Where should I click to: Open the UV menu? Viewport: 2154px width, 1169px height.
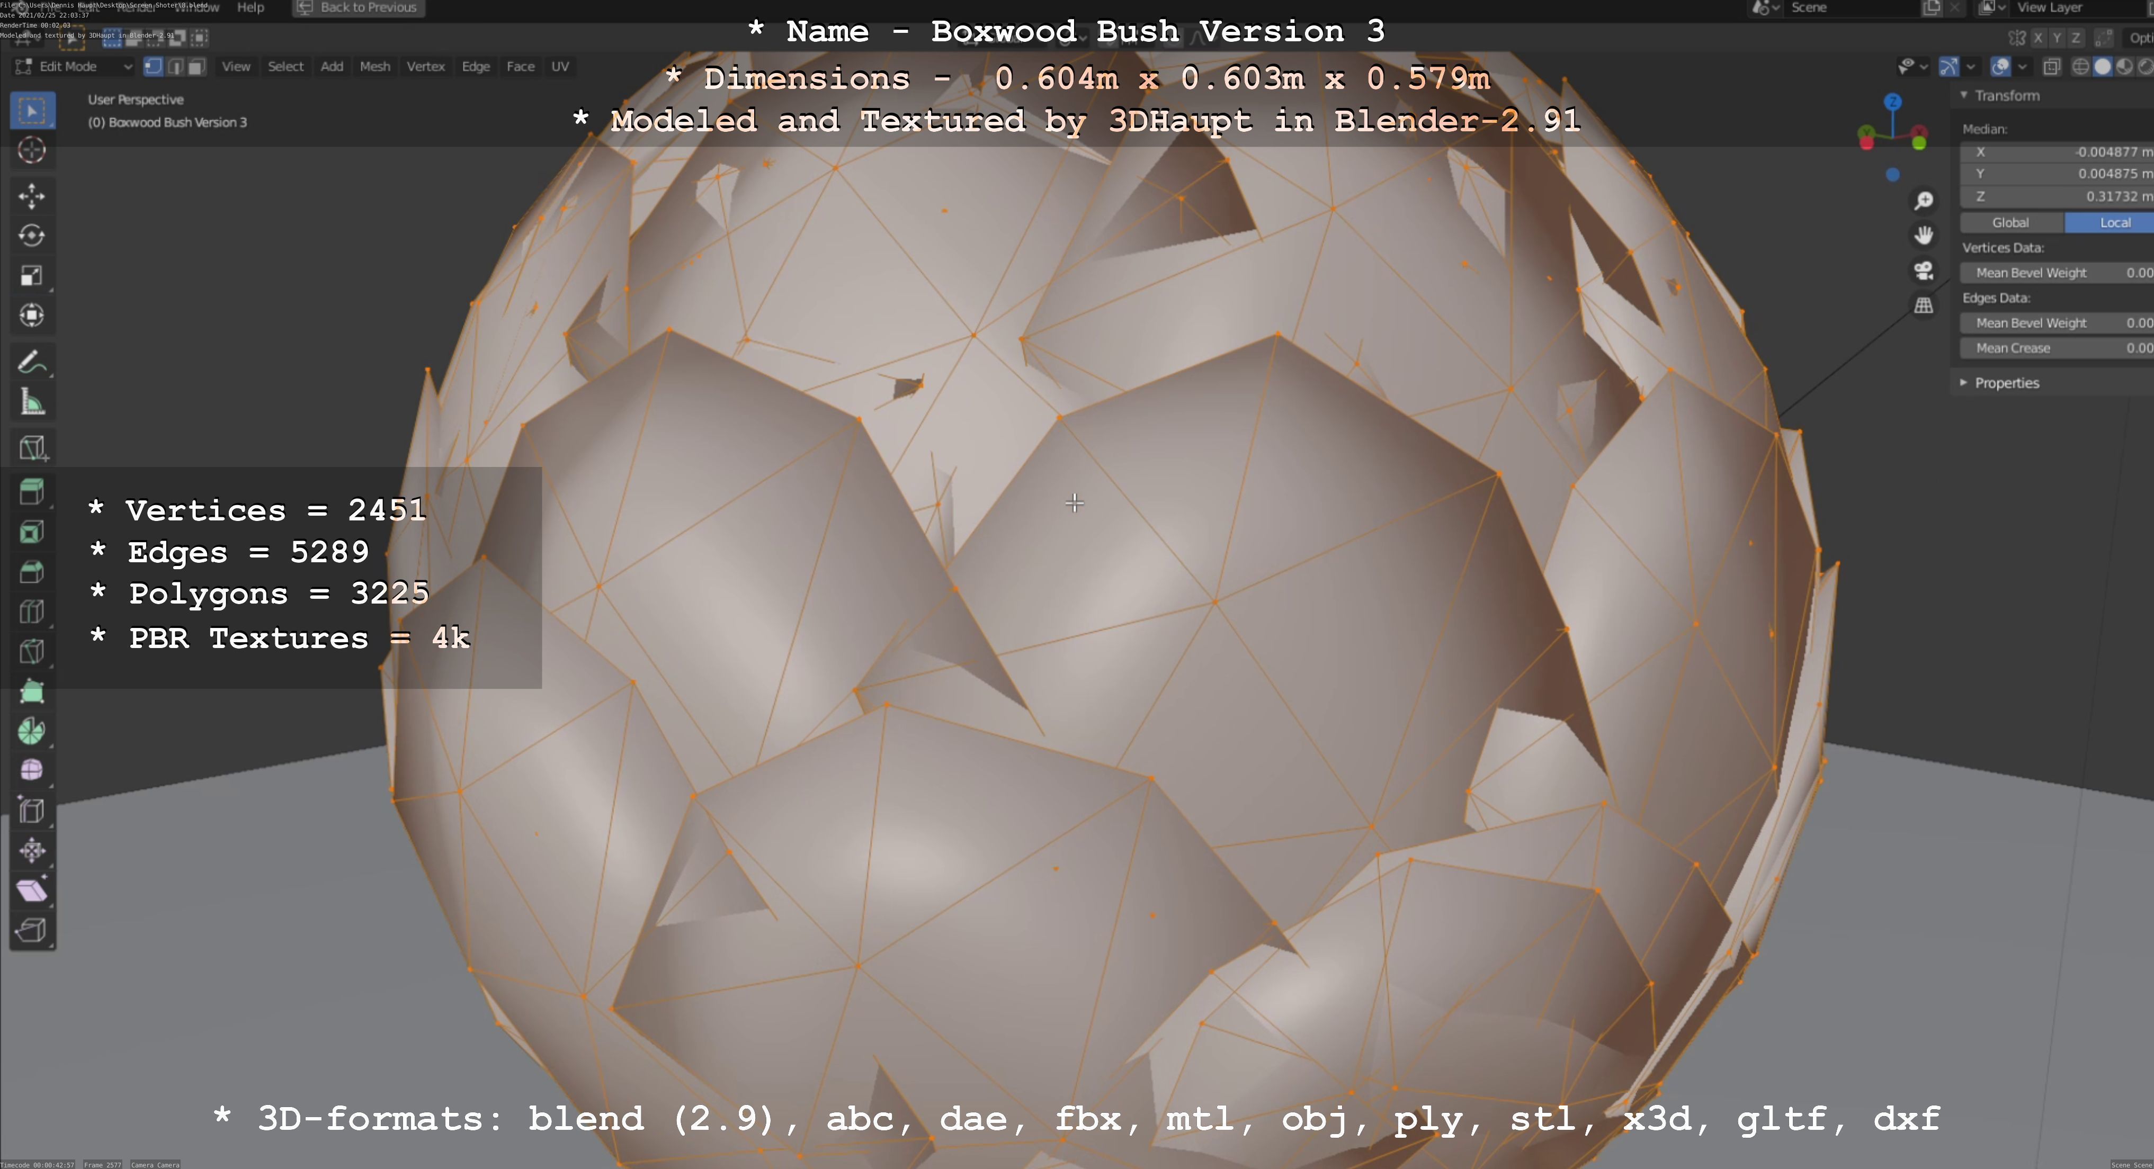(x=560, y=67)
